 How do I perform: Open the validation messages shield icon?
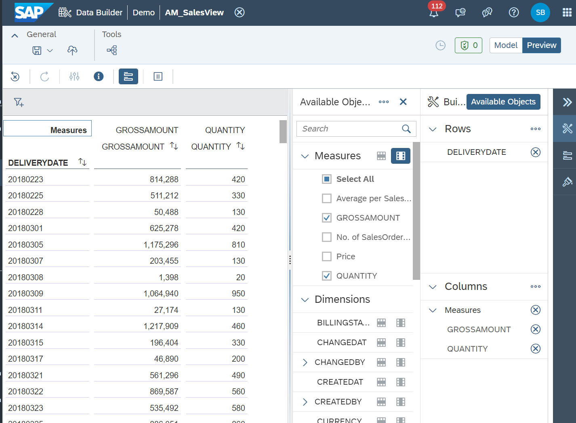(468, 45)
